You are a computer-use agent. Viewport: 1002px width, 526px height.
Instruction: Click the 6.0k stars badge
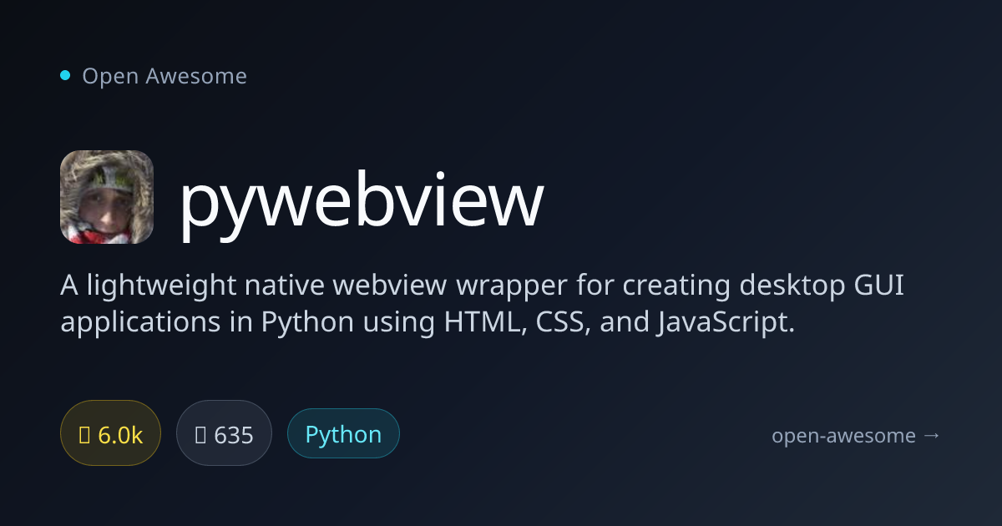110,434
